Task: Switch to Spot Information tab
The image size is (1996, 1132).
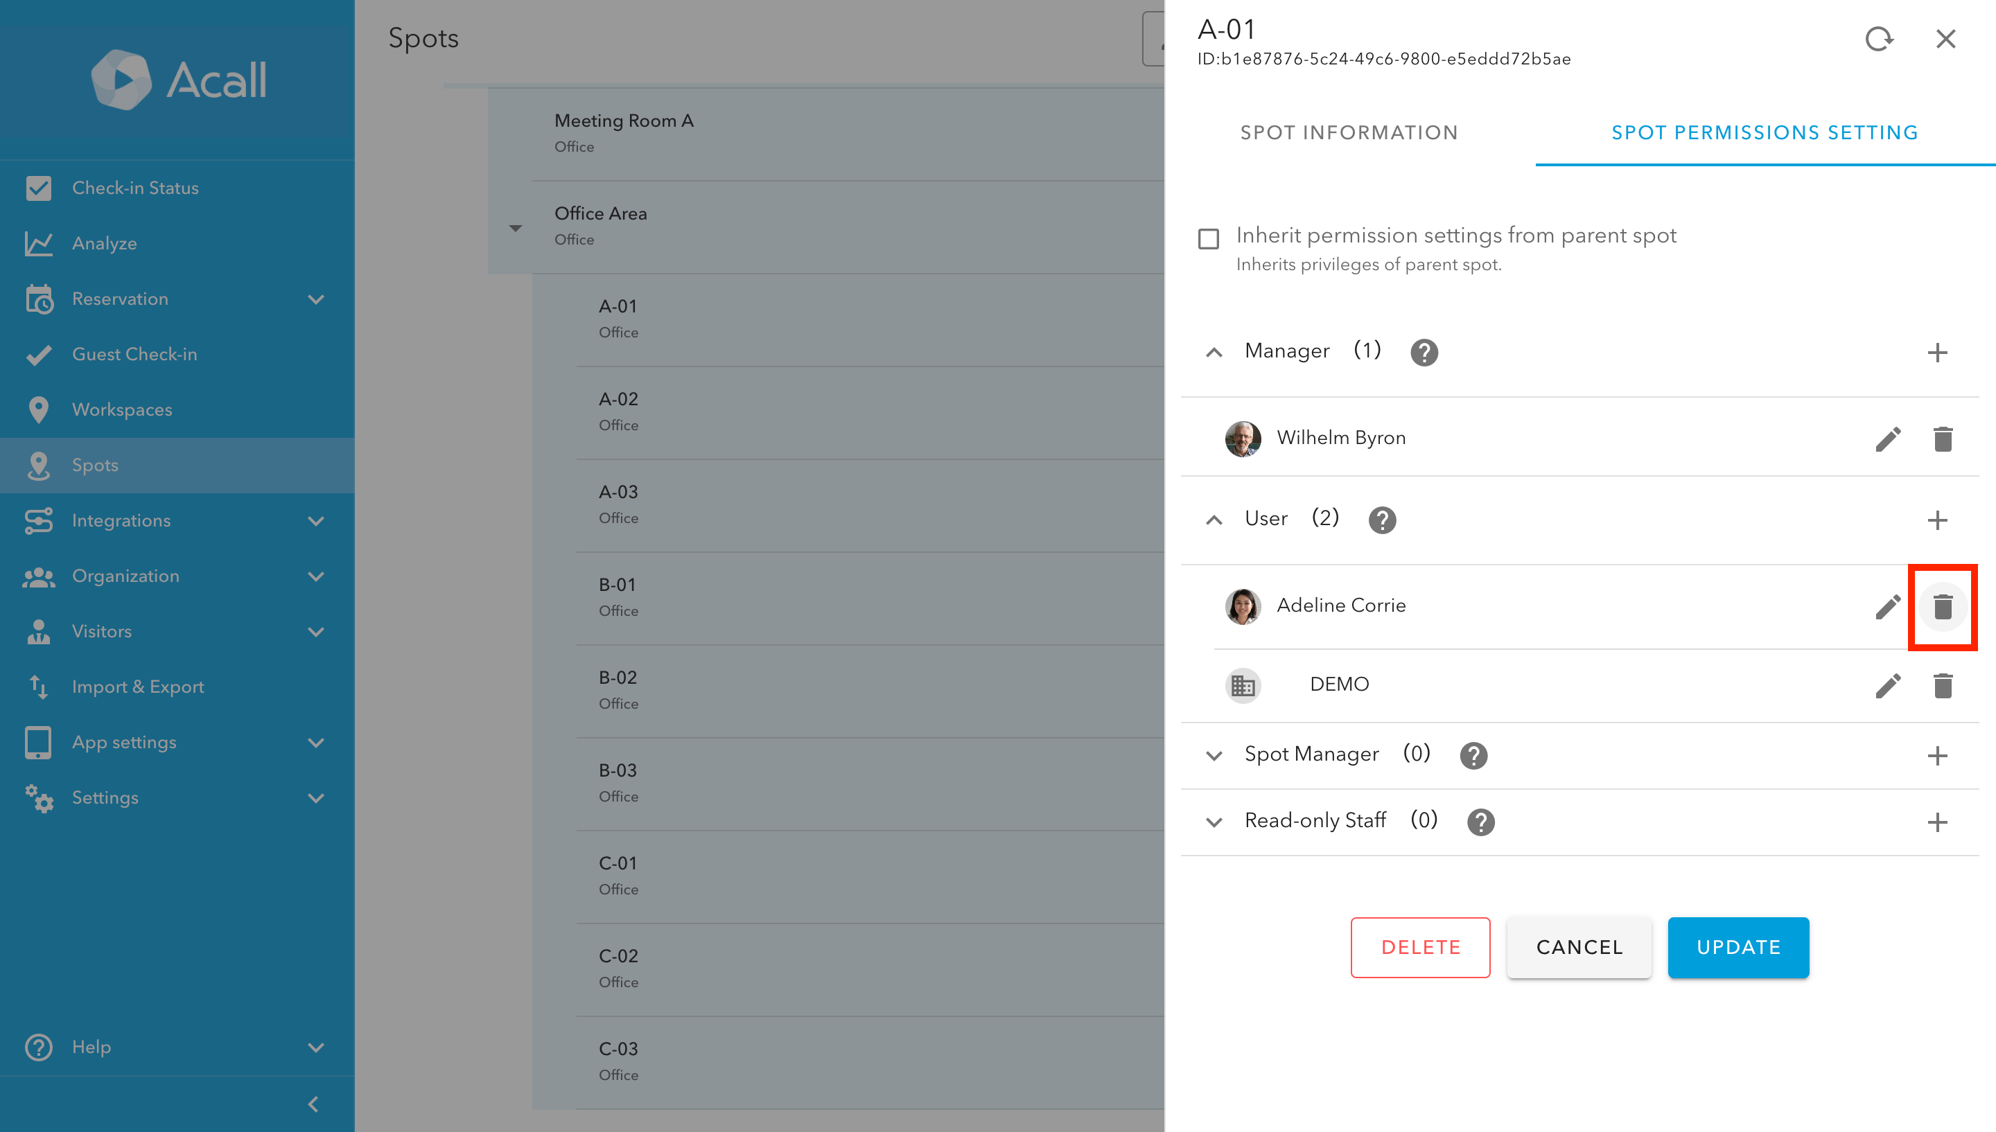Action: (x=1349, y=132)
